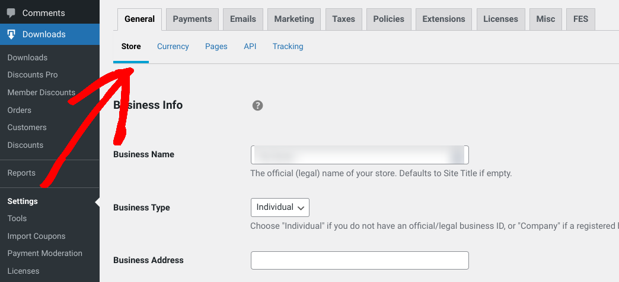
Task: Click the Business Info help question icon
Action: coord(257,105)
